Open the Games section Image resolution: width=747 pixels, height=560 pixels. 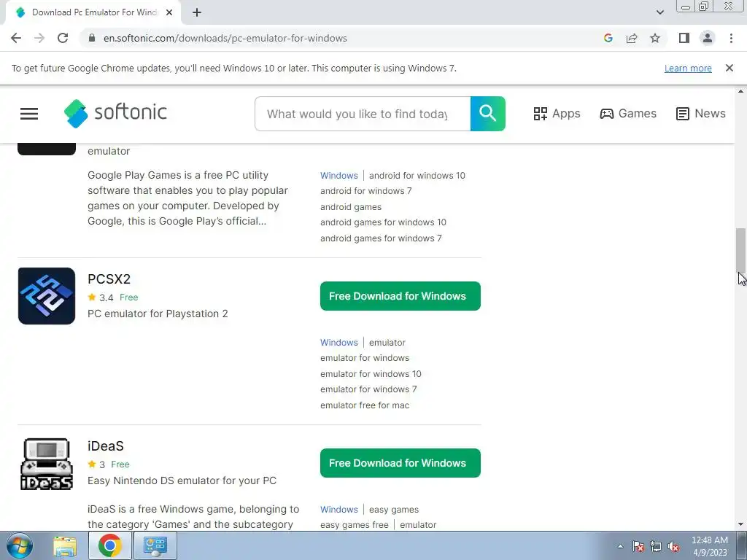click(x=628, y=113)
